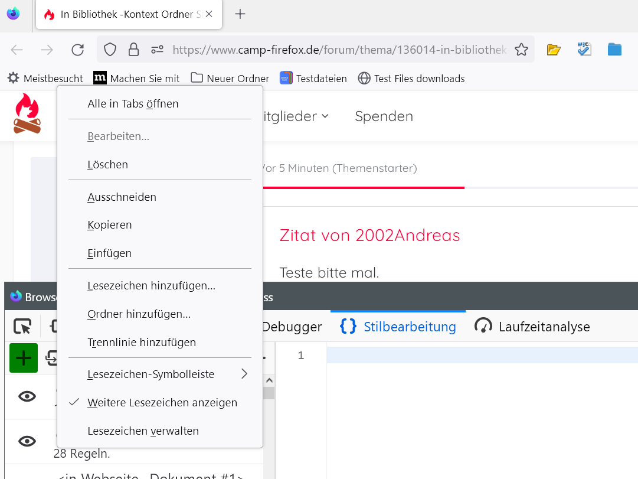
Task: Open the Neuer Ordner bookmark folder
Action: click(230, 79)
